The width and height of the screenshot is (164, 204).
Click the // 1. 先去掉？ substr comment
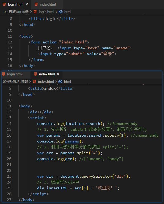pyautogui.click(x=92, y=129)
